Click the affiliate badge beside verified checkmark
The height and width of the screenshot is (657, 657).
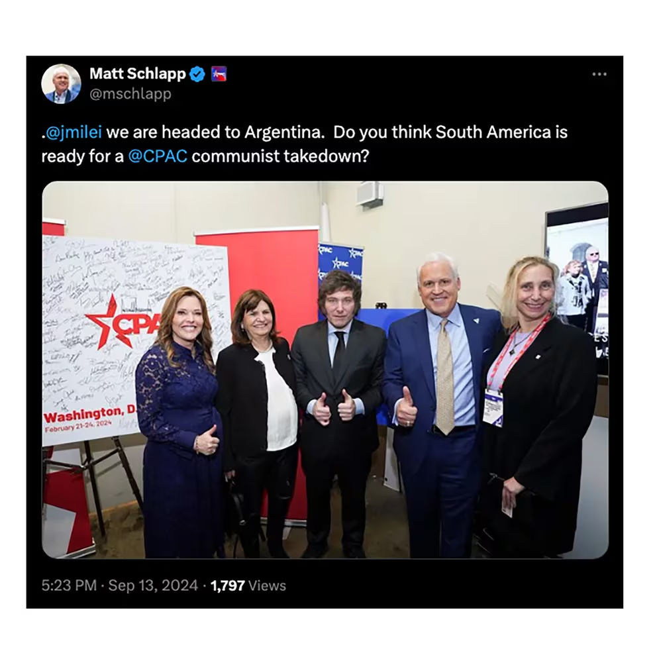point(219,74)
